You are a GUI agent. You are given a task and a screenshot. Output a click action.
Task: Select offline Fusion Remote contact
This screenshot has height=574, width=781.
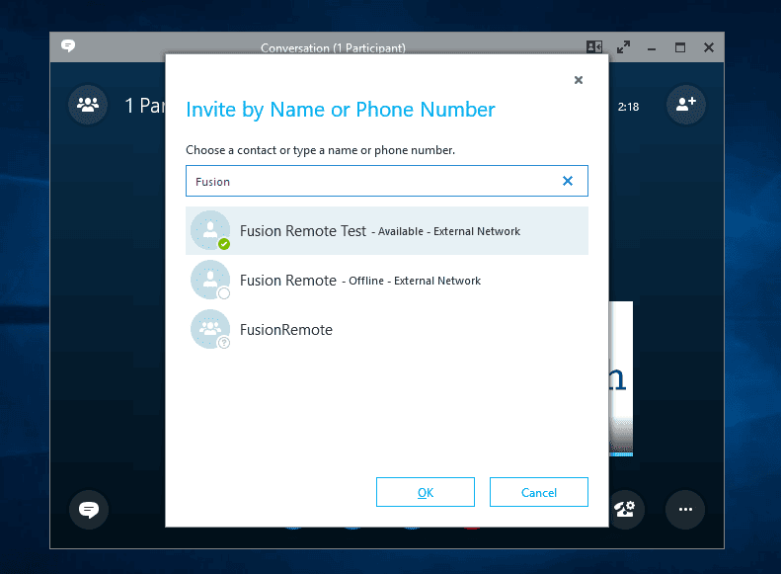[386, 280]
